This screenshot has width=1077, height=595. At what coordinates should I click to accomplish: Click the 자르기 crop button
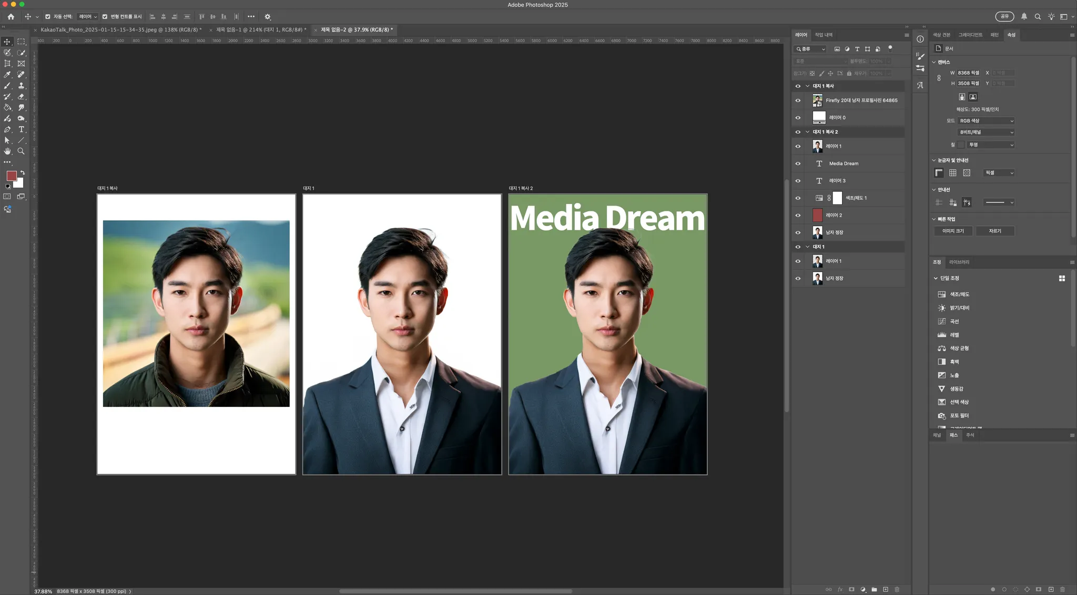[994, 231]
